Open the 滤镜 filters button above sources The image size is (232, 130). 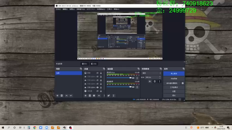click(x=94, y=64)
